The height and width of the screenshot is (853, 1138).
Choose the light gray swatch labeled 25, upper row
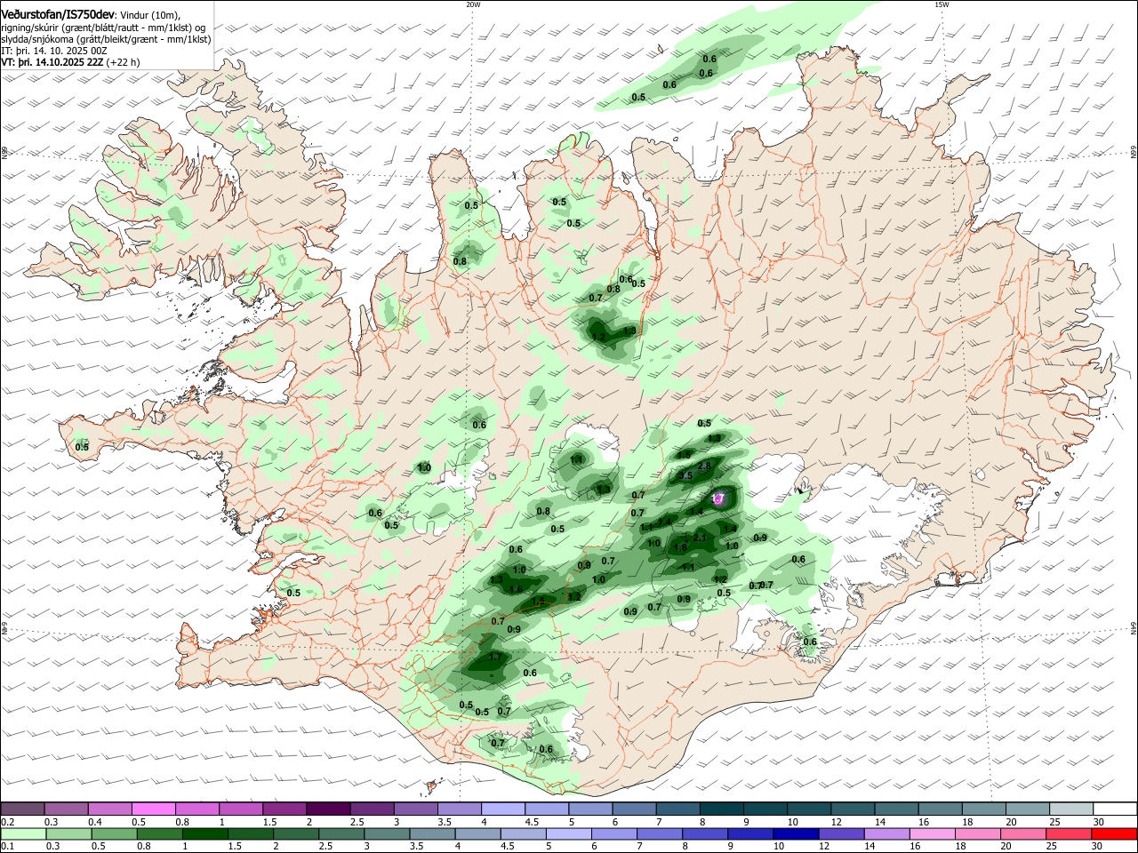tap(1071, 809)
